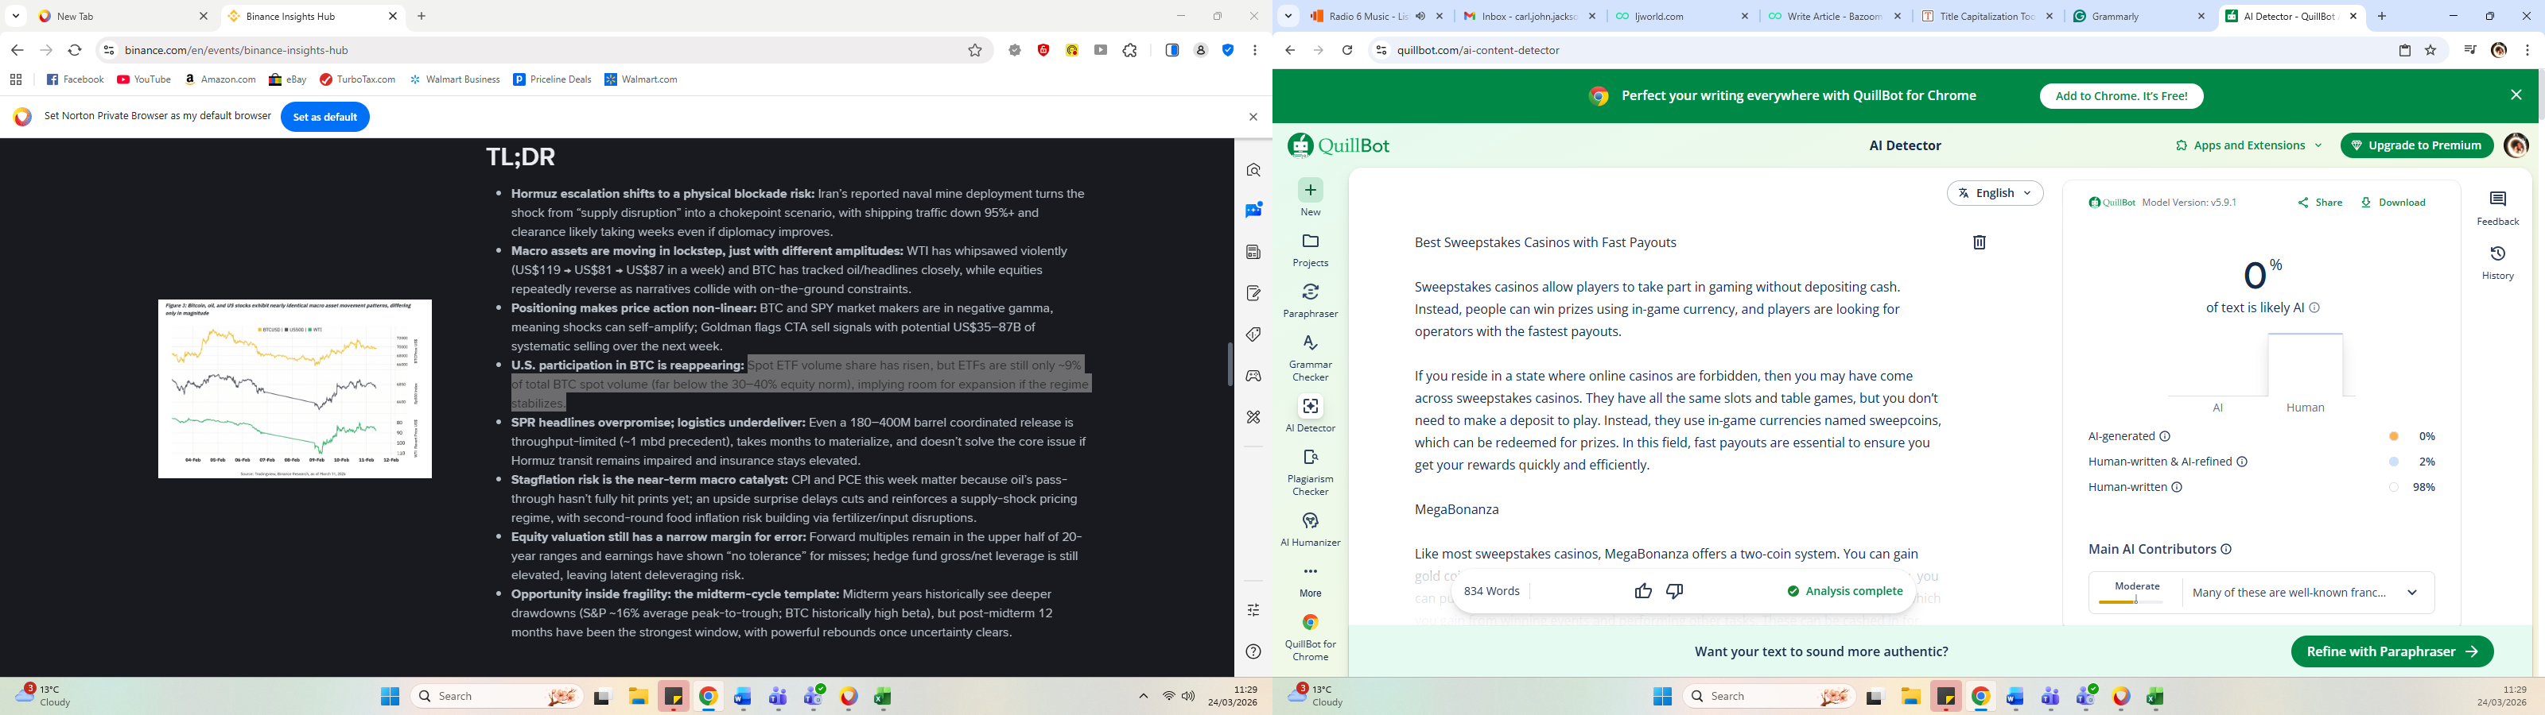Click the Bitcoin oil stocks chart thumbnail

(294, 389)
